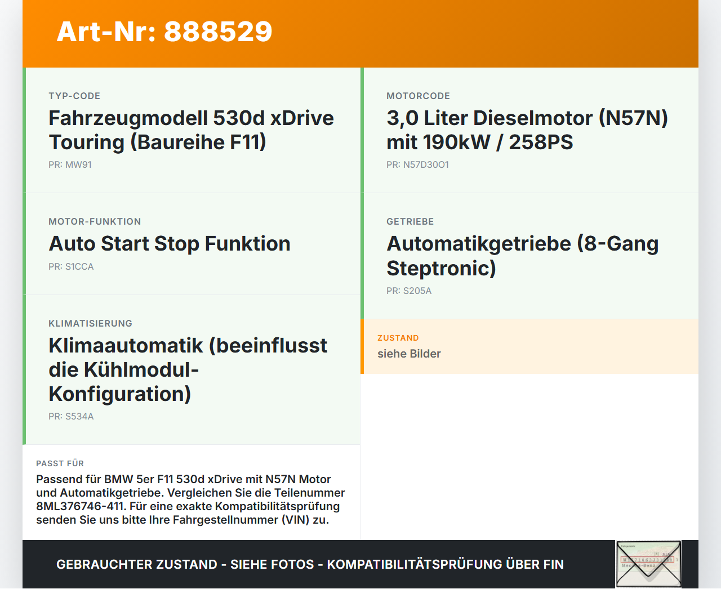The width and height of the screenshot is (721, 589).
Task: Click the PASST FÜR section label
Action: coord(60,463)
